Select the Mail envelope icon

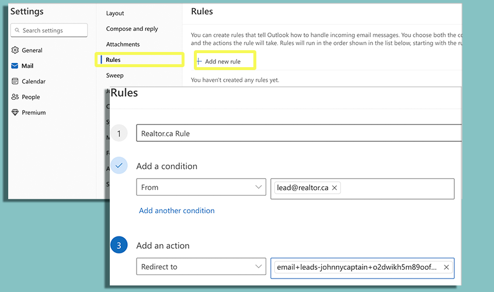pos(15,66)
